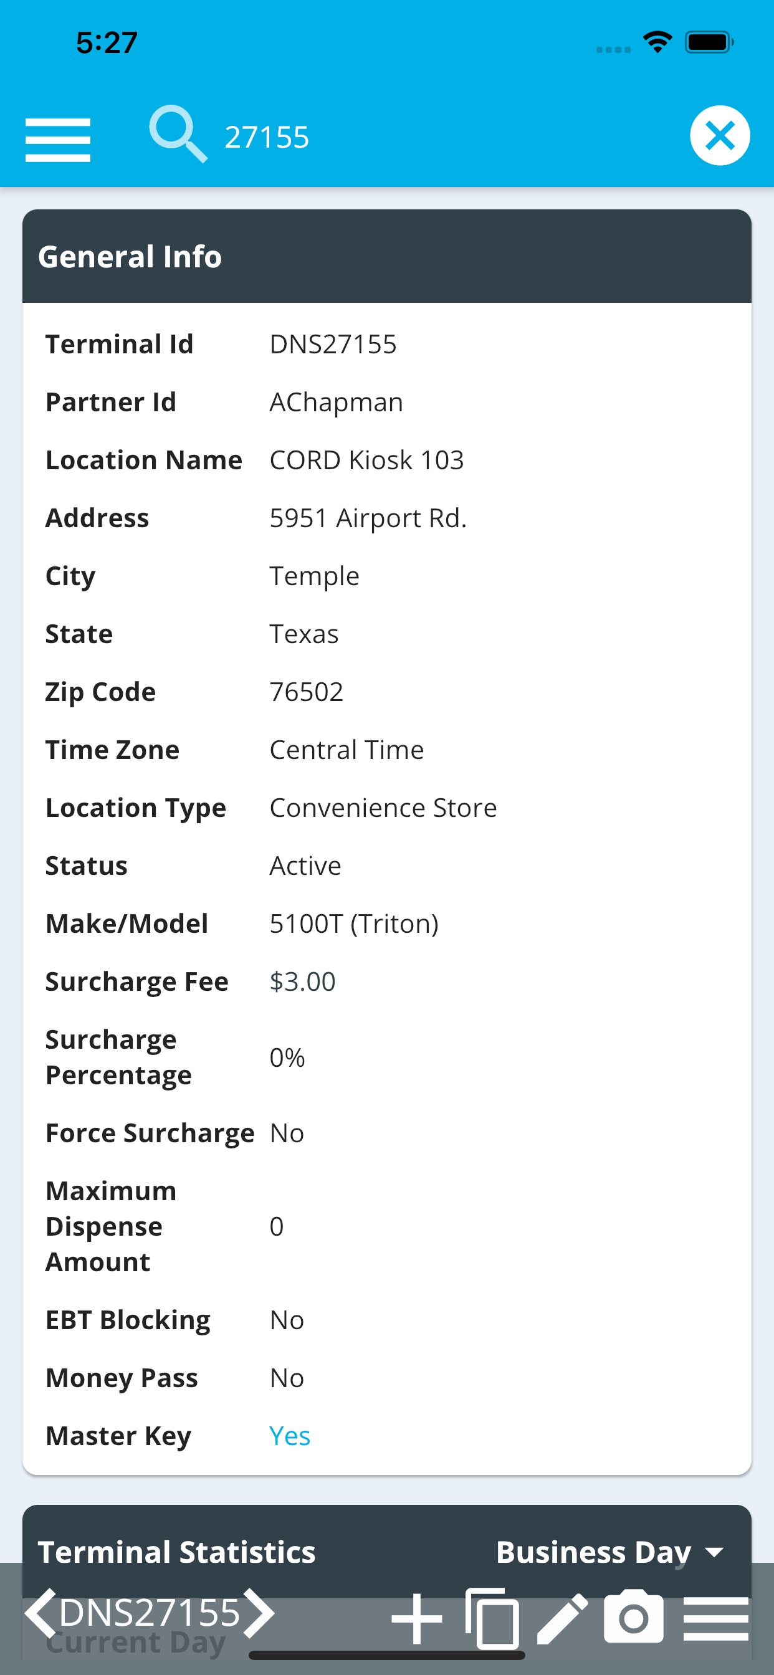Tap the Force Surcharge value No

click(287, 1133)
